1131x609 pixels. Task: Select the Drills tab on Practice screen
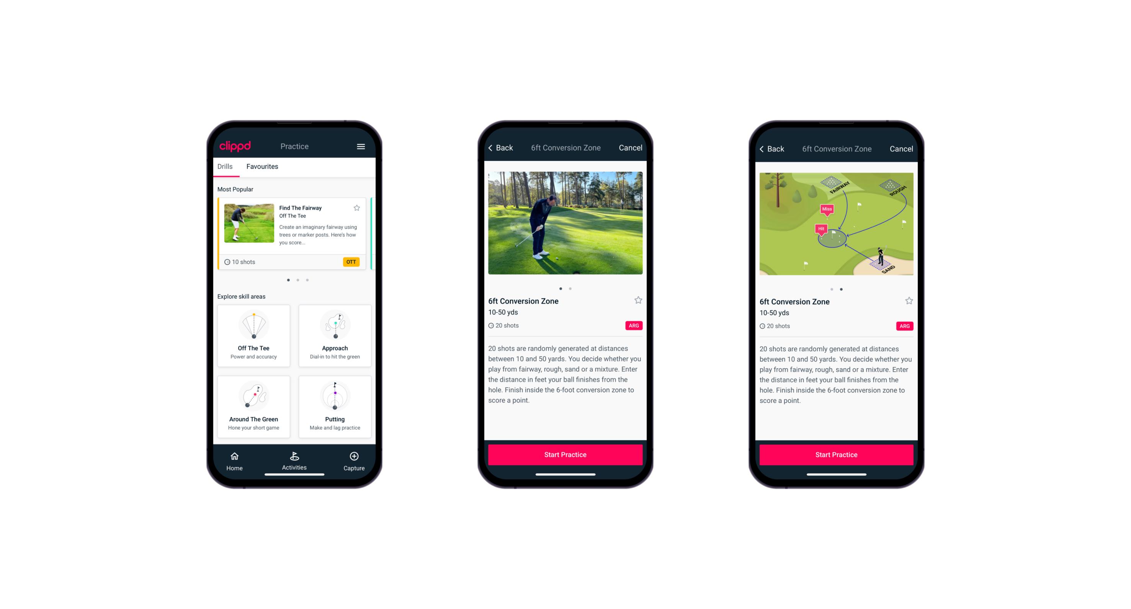(x=226, y=167)
